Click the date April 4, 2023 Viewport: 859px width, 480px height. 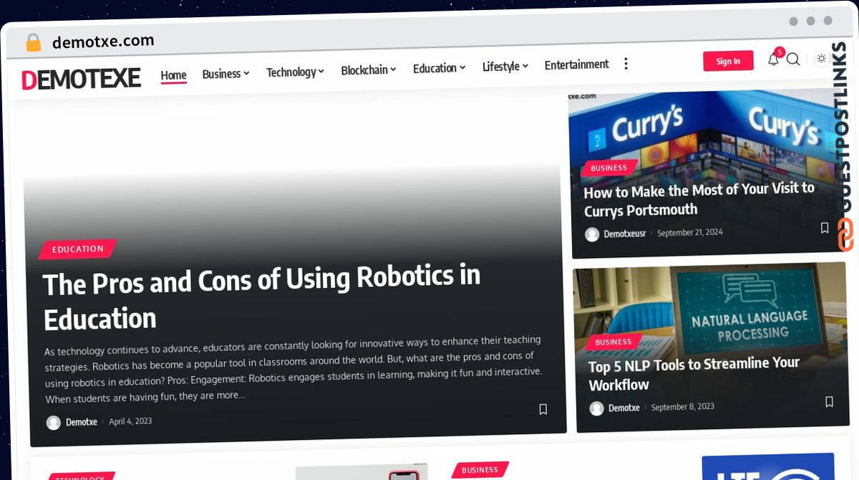tap(130, 421)
